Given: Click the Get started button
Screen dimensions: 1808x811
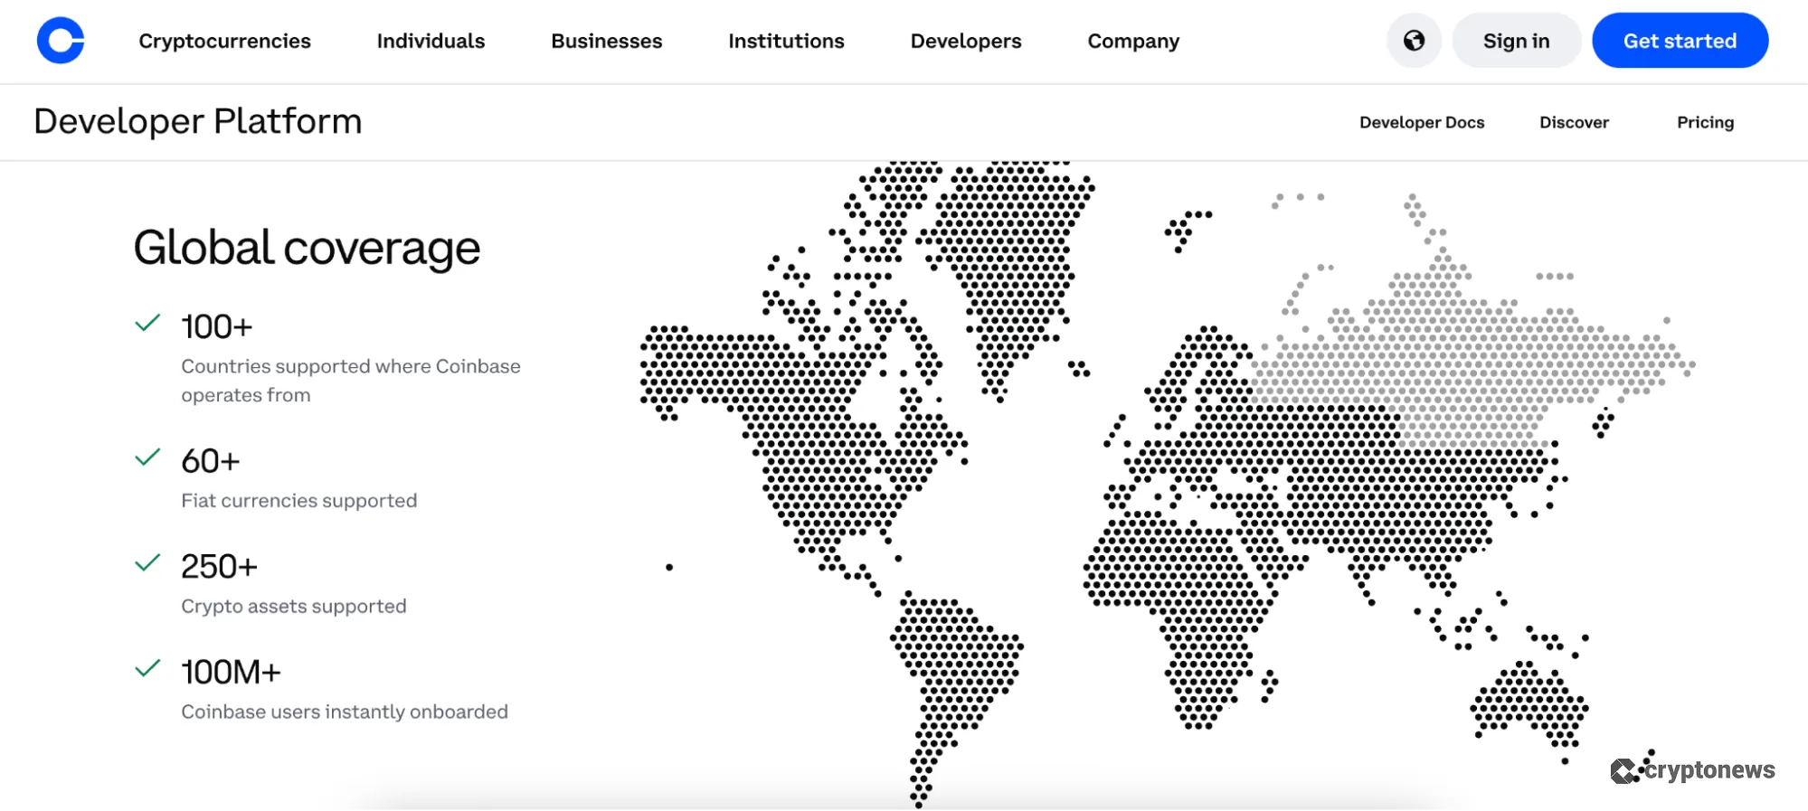Looking at the screenshot, I should coord(1680,41).
